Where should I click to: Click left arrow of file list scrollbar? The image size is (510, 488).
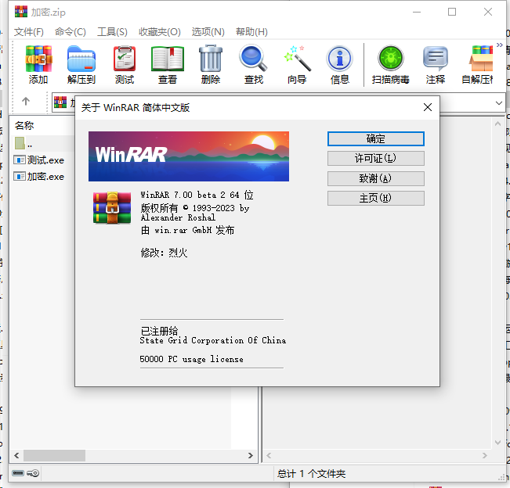coord(16,455)
